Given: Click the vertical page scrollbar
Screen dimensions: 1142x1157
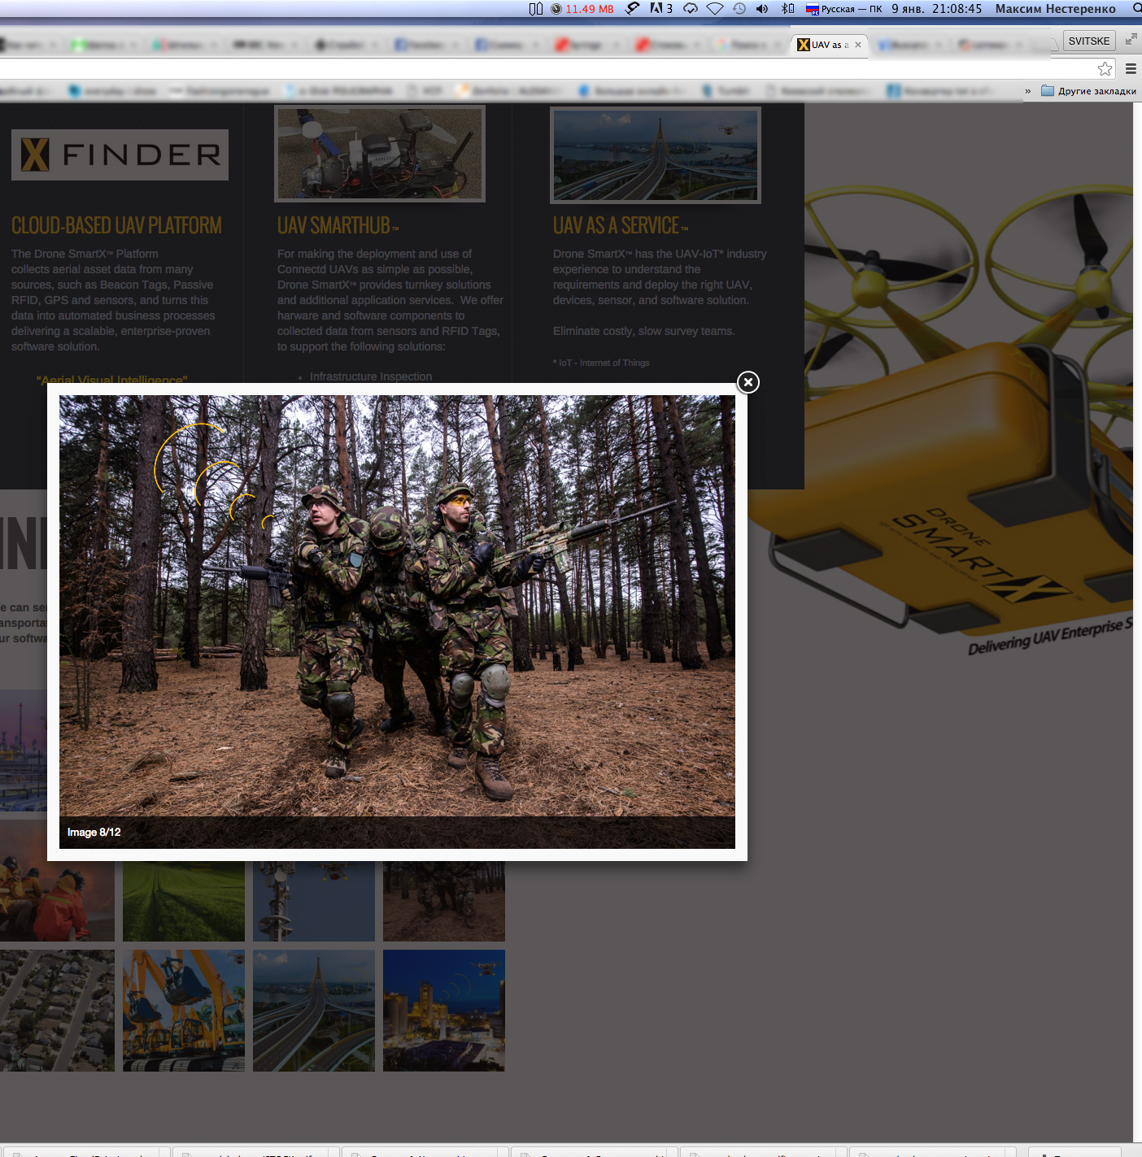Looking at the screenshot, I should pos(1137,622).
